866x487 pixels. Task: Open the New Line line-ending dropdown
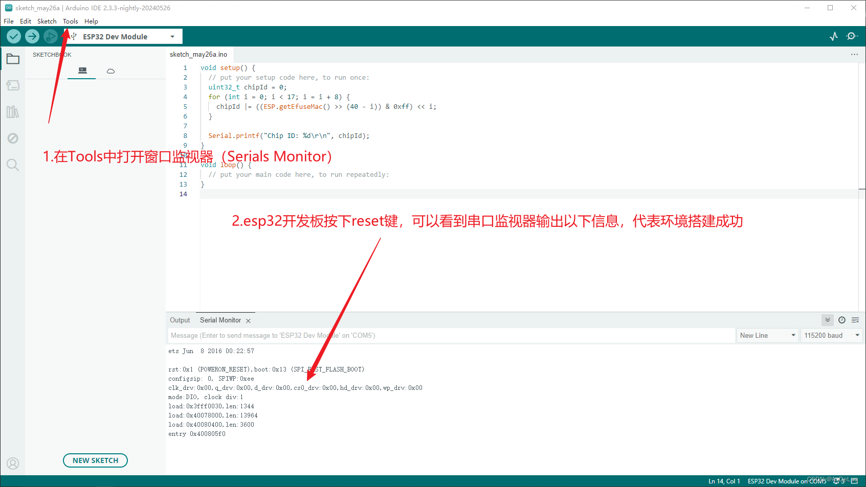pos(768,335)
